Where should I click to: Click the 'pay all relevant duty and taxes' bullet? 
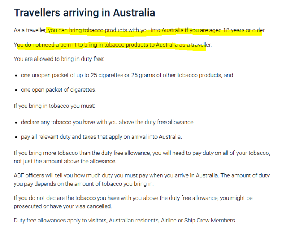pyautogui.click(x=102, y=137)
